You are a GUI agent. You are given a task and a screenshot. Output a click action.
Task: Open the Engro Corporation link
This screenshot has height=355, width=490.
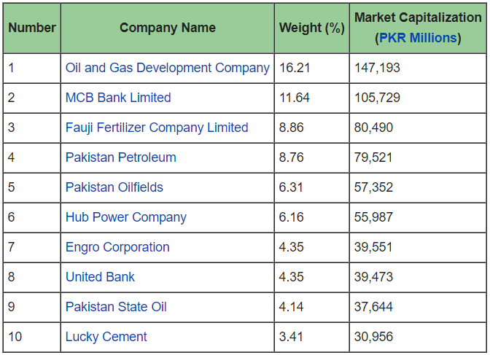tap(117, 247)
